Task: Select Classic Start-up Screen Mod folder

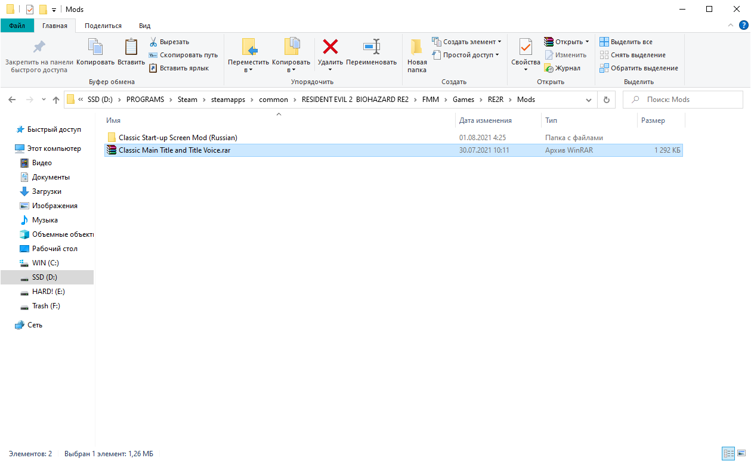Action: pyautogui.click(x=393, y=138)
